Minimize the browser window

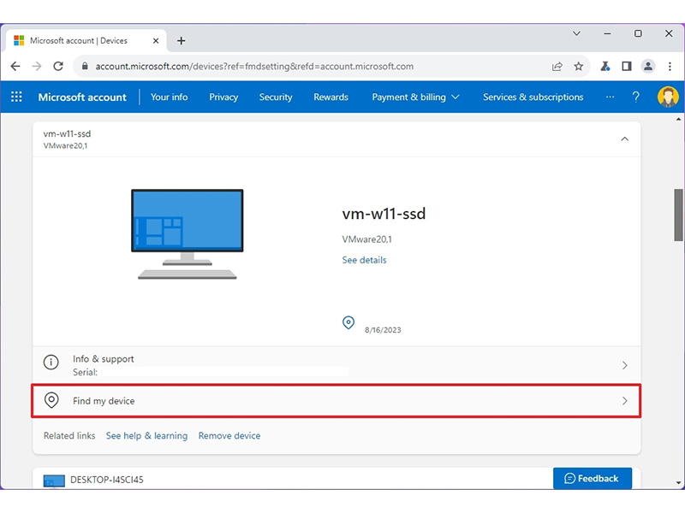[x=607, y=33]
